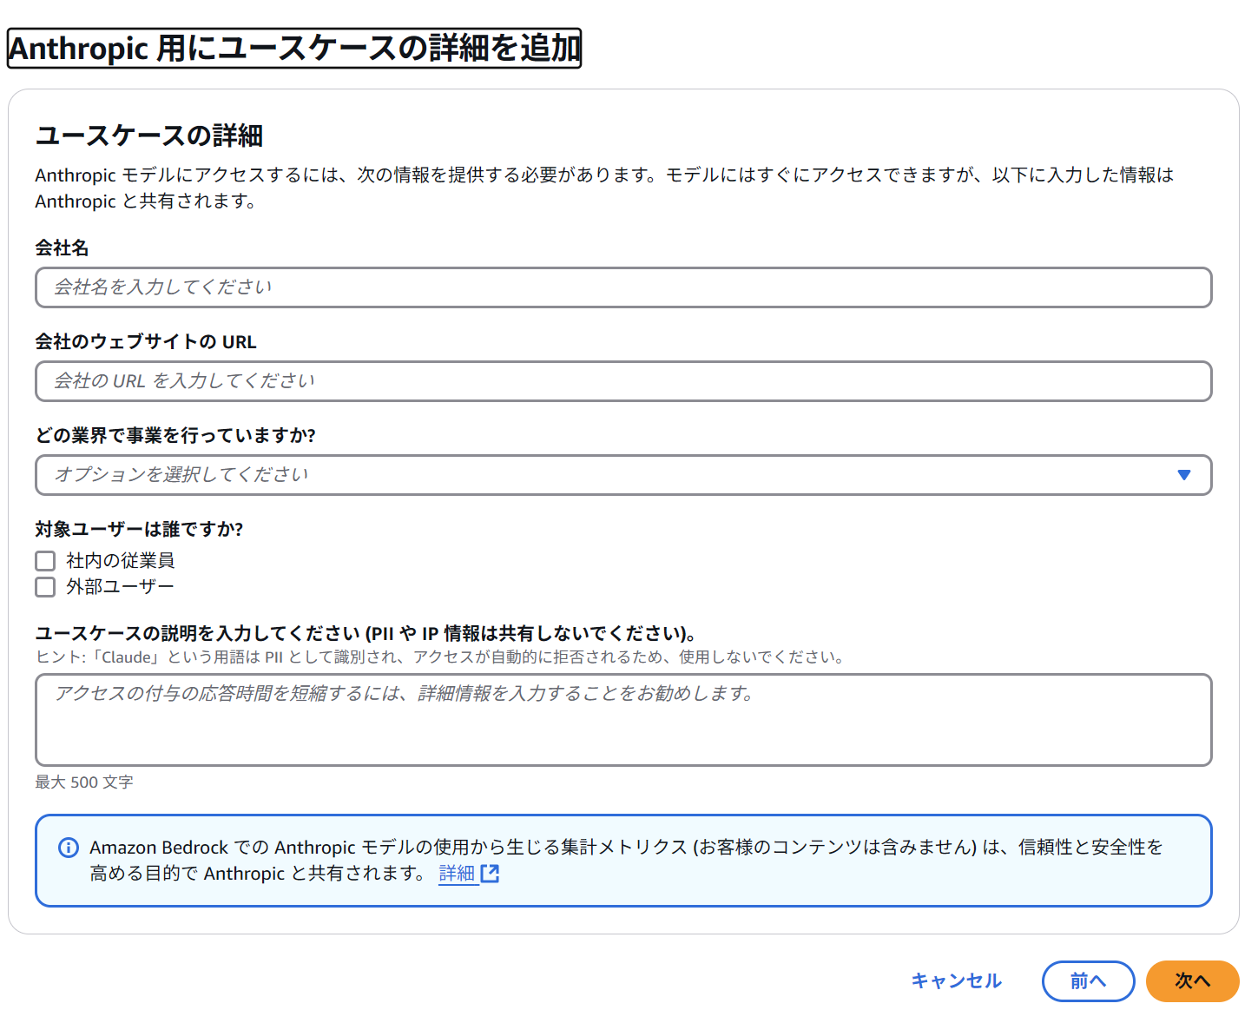Image resolution: width=1258 pixels, height=1010 pixels.
Task: Click the info circle icon
Action: click(x=68, y=848)
